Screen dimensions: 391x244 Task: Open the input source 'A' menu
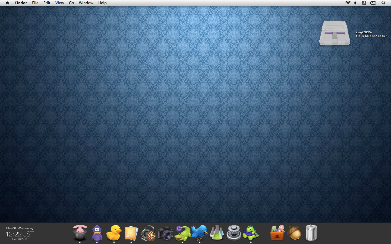(x=364, y=3)
